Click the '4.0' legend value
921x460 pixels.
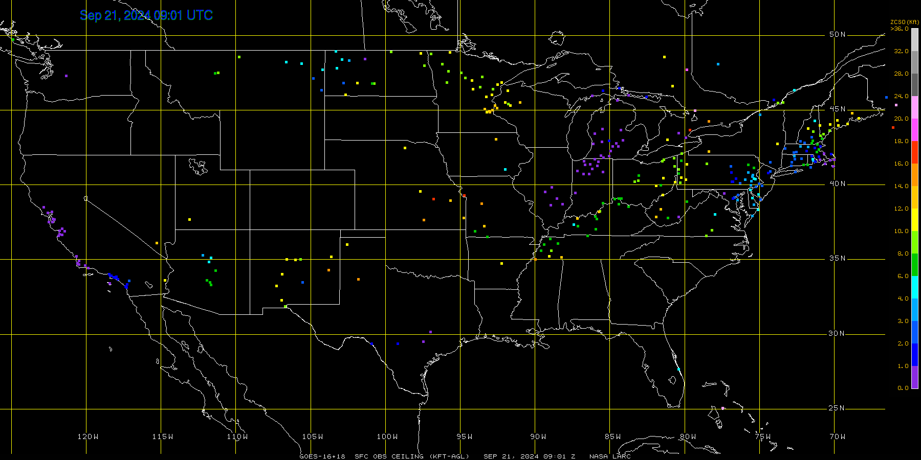click(x=903, y=298)
